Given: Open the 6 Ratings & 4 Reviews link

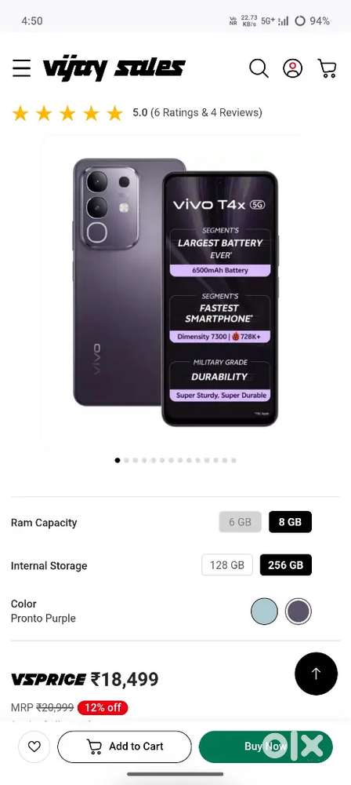Looking at the screenshot, I should (206, 112).
